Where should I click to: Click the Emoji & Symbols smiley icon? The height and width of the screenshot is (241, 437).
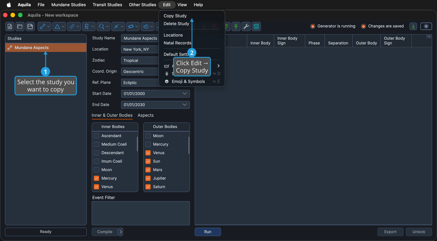167,81
